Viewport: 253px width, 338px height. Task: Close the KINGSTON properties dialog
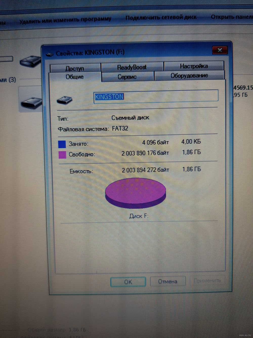219,50
